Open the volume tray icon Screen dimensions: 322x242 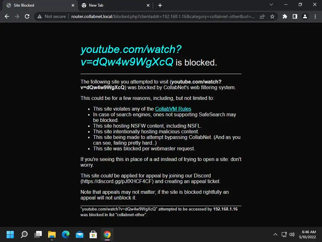click(x=291, y=234)
